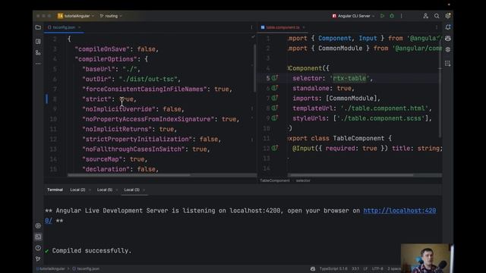
Task: Open the Notifications bell in right sidebar
Action: [x=448, y=27]
